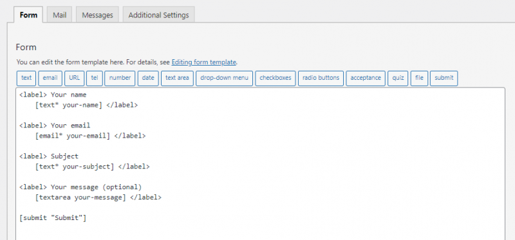Open the Messages tab
The width and height of the screenshot is (515, 240).
(97, 15)
